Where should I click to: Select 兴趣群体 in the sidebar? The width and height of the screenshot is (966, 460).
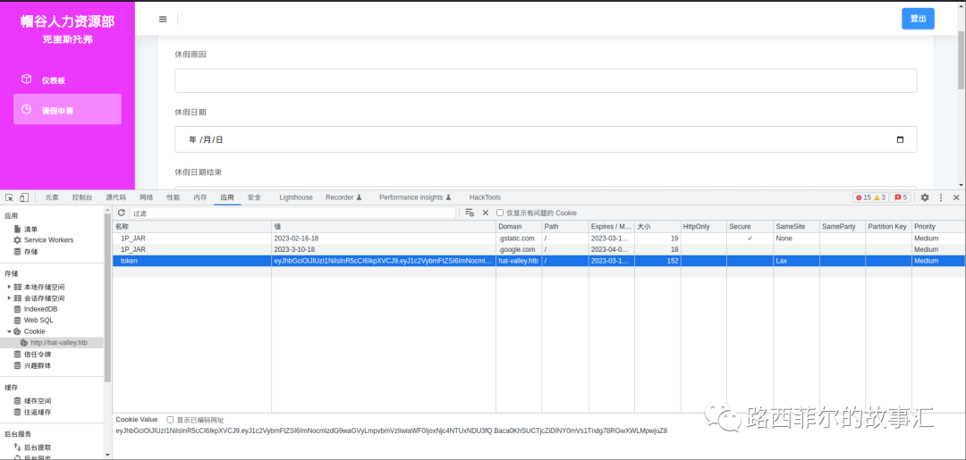37,365
